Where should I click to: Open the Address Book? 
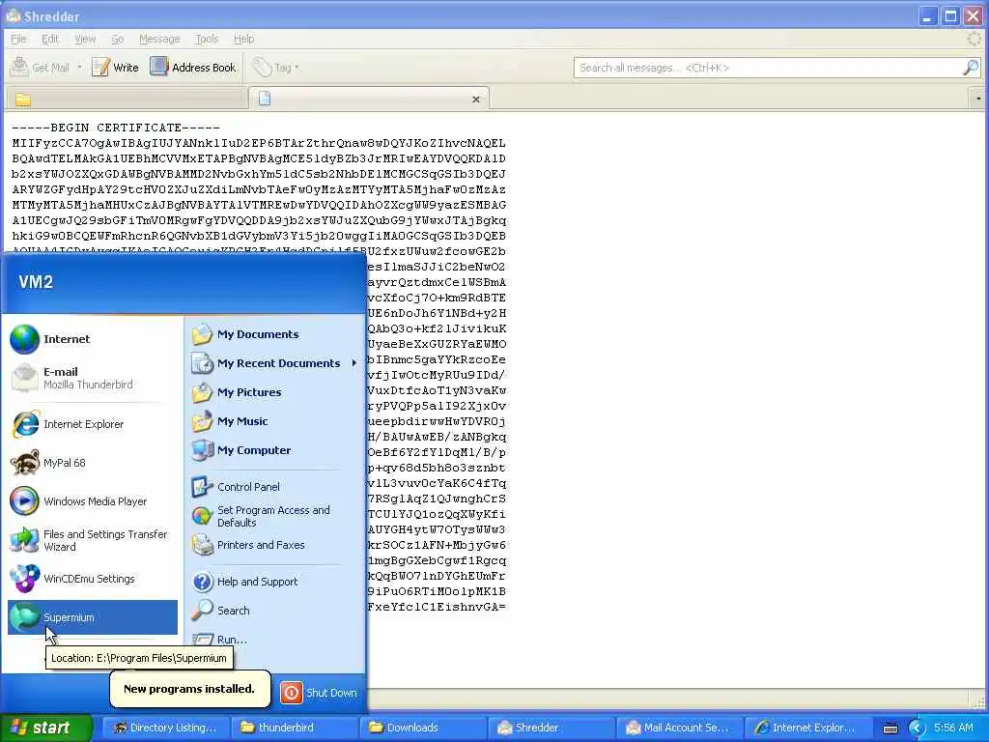[x=193, y=67]
